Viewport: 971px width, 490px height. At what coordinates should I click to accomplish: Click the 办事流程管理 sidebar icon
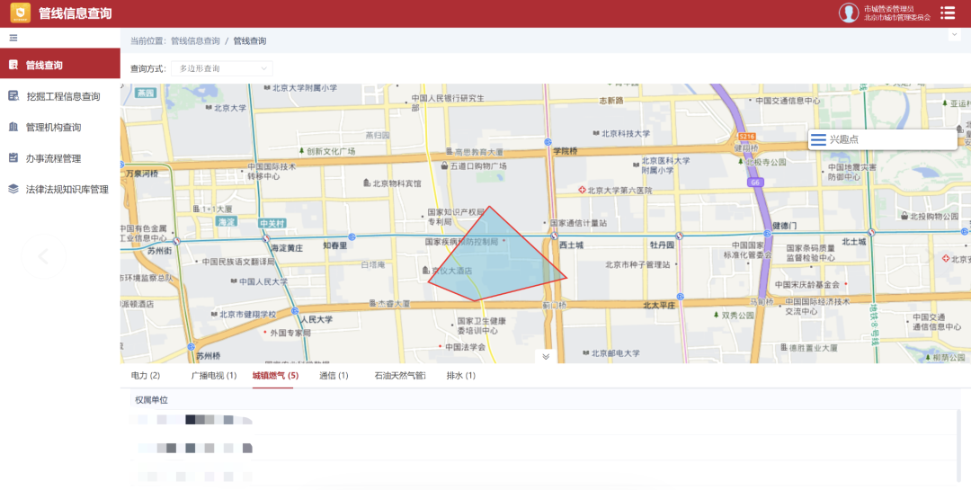[x=13, y=158]
